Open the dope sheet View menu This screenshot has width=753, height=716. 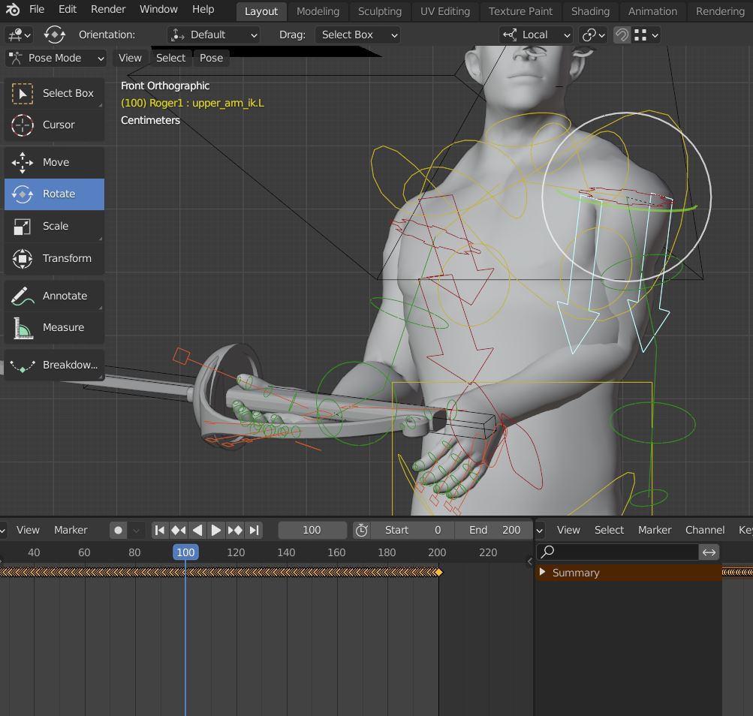click(x=568, y=530)
